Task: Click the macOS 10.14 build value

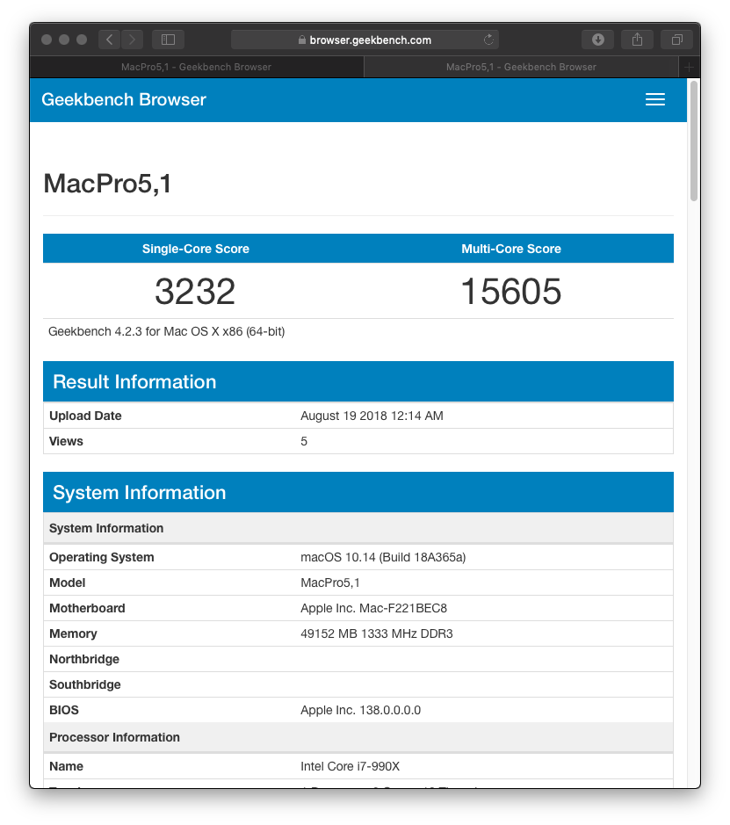Action: click(383, 557)
